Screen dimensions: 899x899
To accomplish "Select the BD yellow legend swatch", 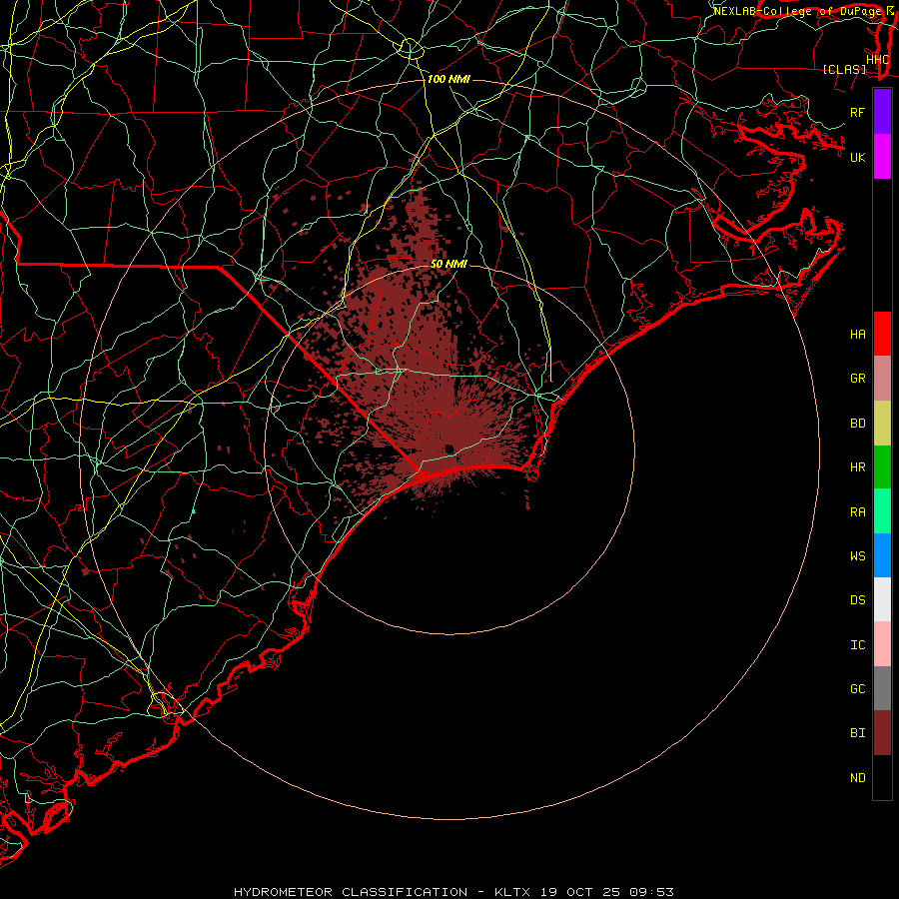I will coord(882,423).
